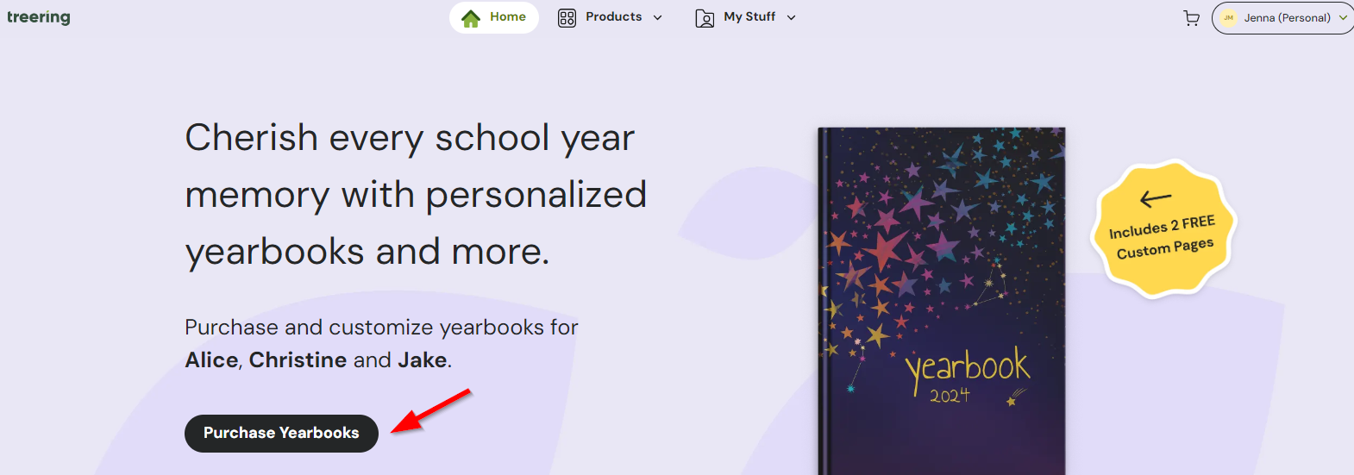Click the bold name Christine

[298, 360]
